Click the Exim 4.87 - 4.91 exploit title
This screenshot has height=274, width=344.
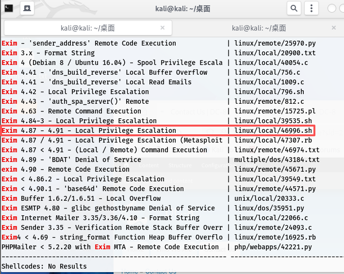pyautogui.click(x=89, y=130)
